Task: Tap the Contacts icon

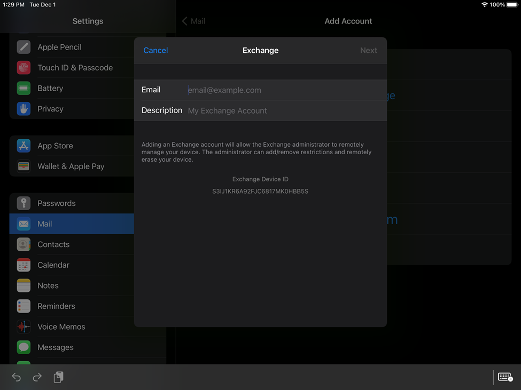Action: (24, 244)
